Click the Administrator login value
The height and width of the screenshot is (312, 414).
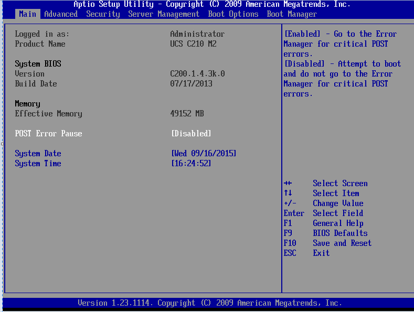(197, 34)
